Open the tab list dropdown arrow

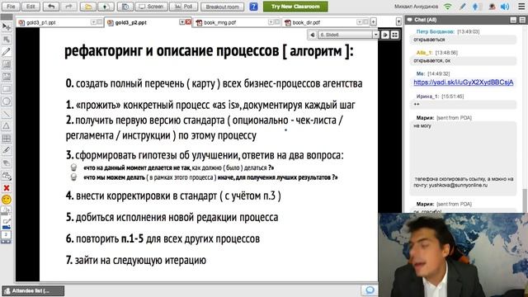(398, 22)
